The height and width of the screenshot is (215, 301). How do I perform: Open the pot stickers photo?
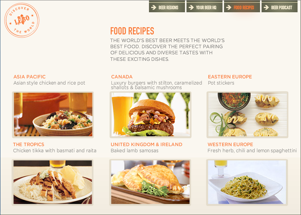(247, 115)
